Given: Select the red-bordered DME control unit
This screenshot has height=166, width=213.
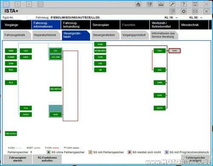Looking at the screenshot, I should [x=175, y=51].
